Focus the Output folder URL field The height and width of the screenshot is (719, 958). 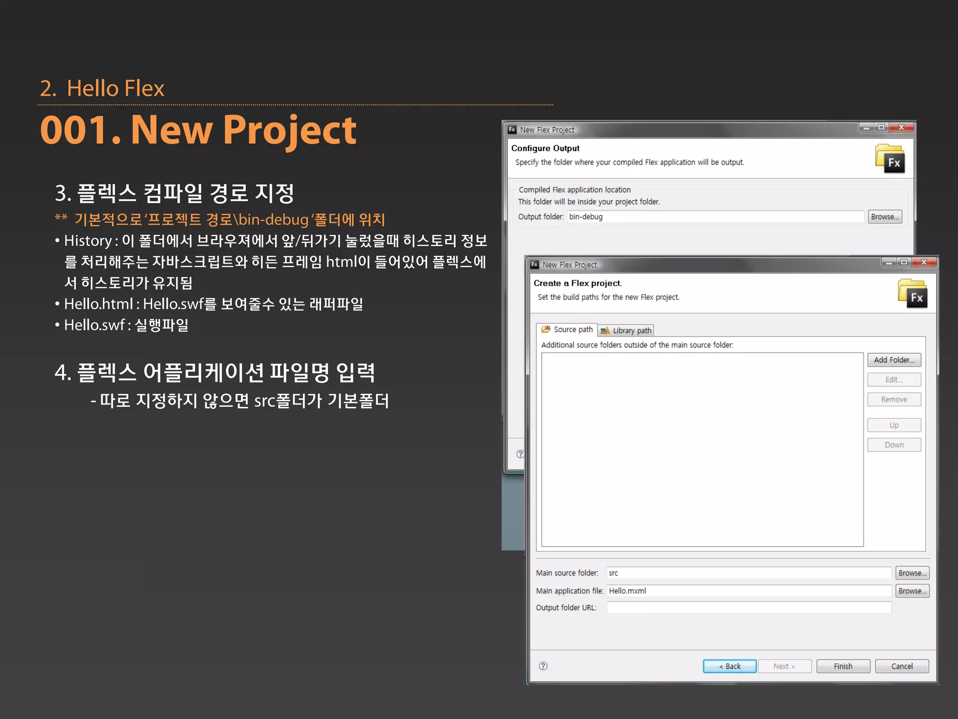[749, 608]
